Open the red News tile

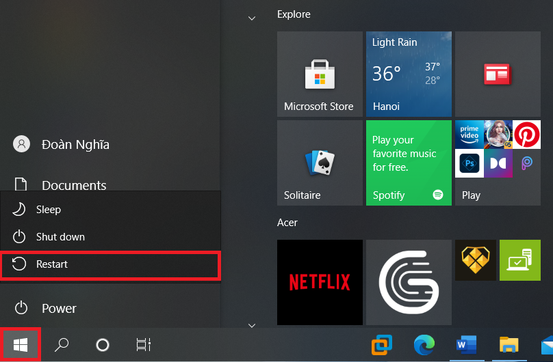click(498, 74)
